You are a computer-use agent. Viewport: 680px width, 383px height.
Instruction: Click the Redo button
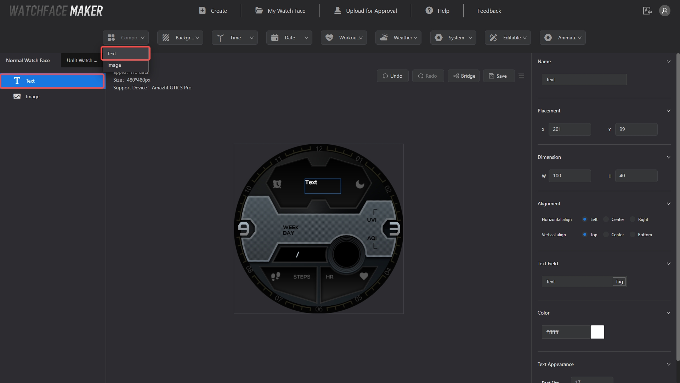[x=428, y=76]
